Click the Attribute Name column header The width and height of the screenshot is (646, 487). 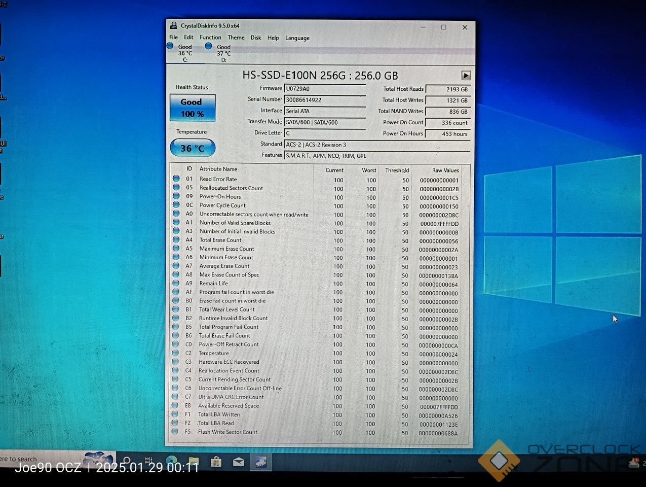click(218, 169)
